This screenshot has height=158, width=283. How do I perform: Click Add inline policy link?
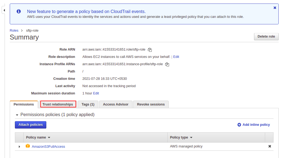256,125
